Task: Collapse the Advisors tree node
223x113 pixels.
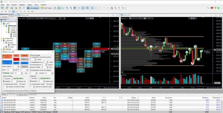Action: 4,43
